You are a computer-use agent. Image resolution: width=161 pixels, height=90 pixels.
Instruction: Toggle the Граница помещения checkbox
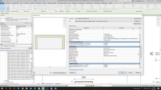(17, 41)
